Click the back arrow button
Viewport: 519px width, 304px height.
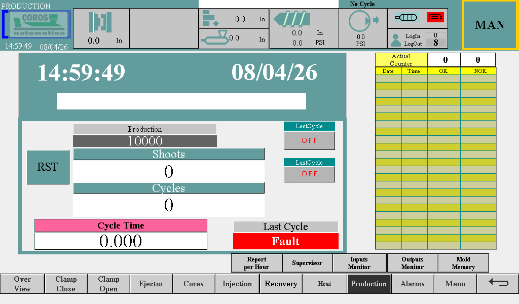point(497,283)
